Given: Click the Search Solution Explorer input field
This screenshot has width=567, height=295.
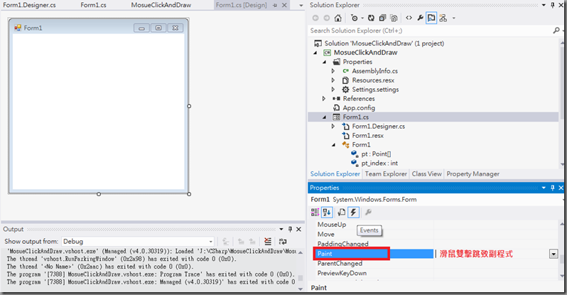Looking at the screenshot, I should pos(431,31).
